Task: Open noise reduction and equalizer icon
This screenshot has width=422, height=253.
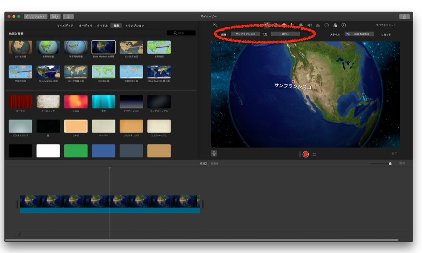Action: pyautogui.click(x=318, y=25)
